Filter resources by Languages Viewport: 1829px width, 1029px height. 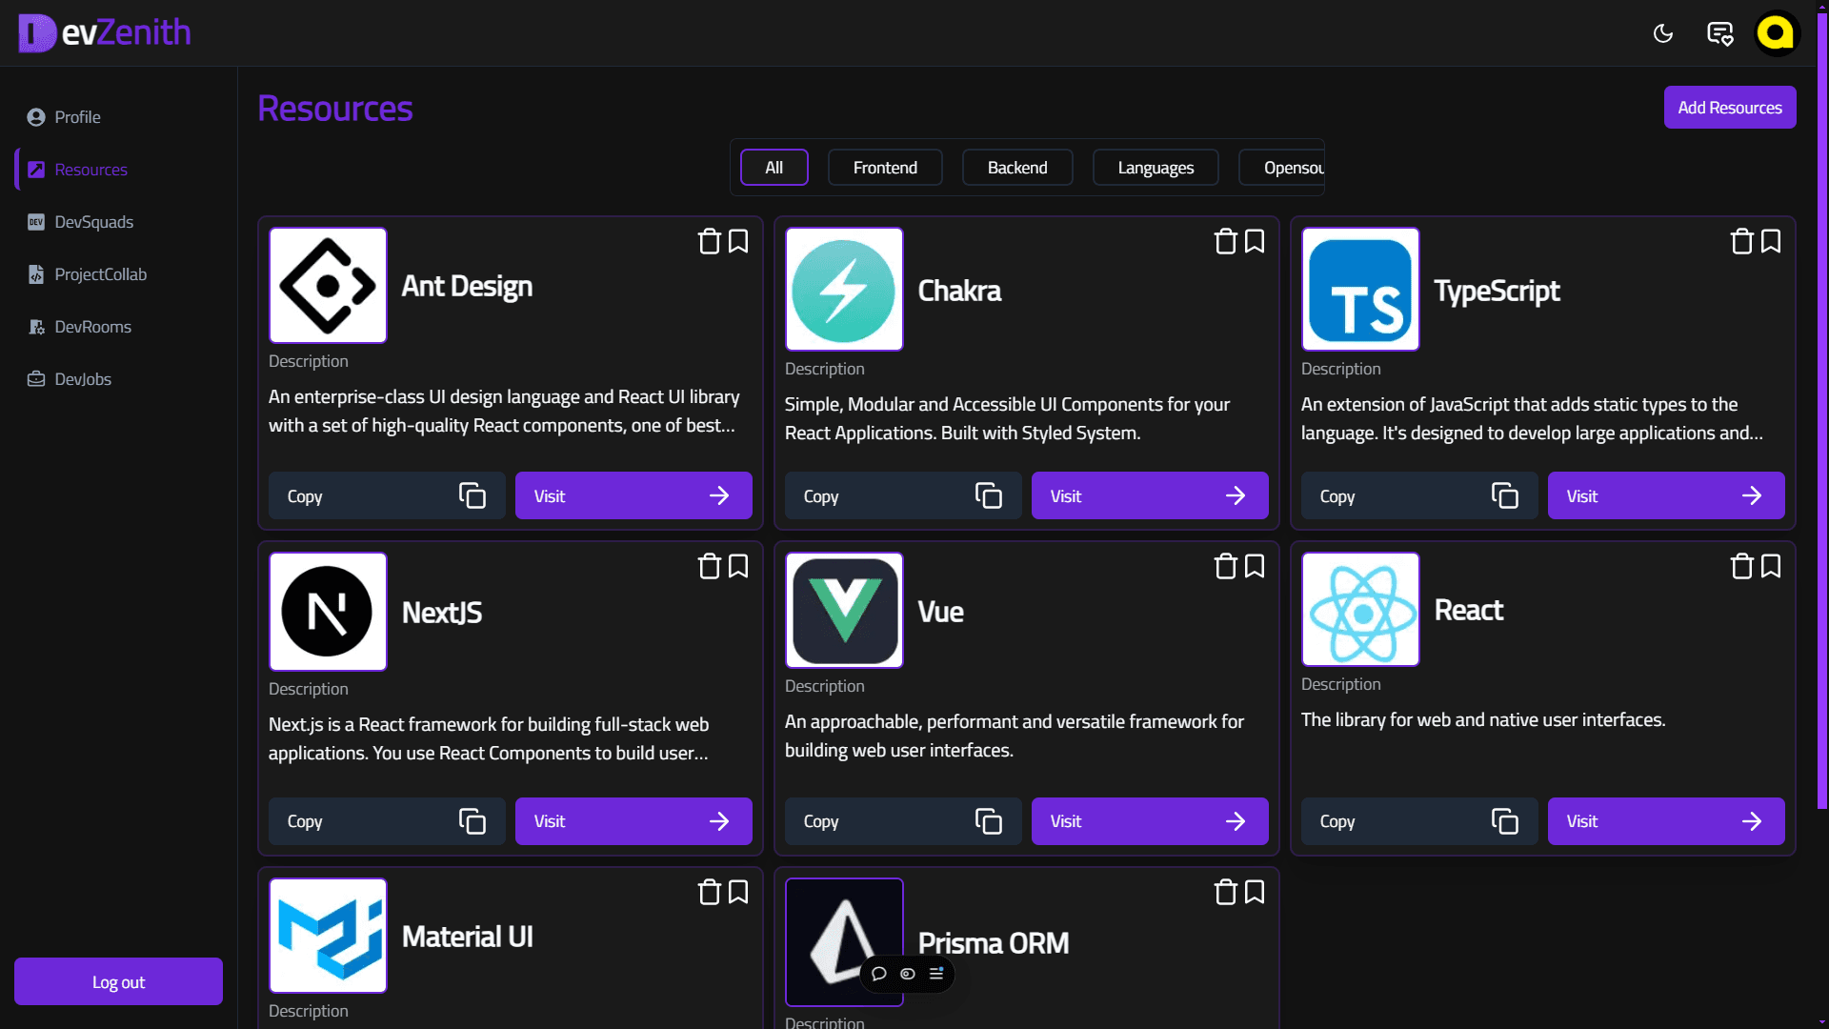coord(1156,168)
